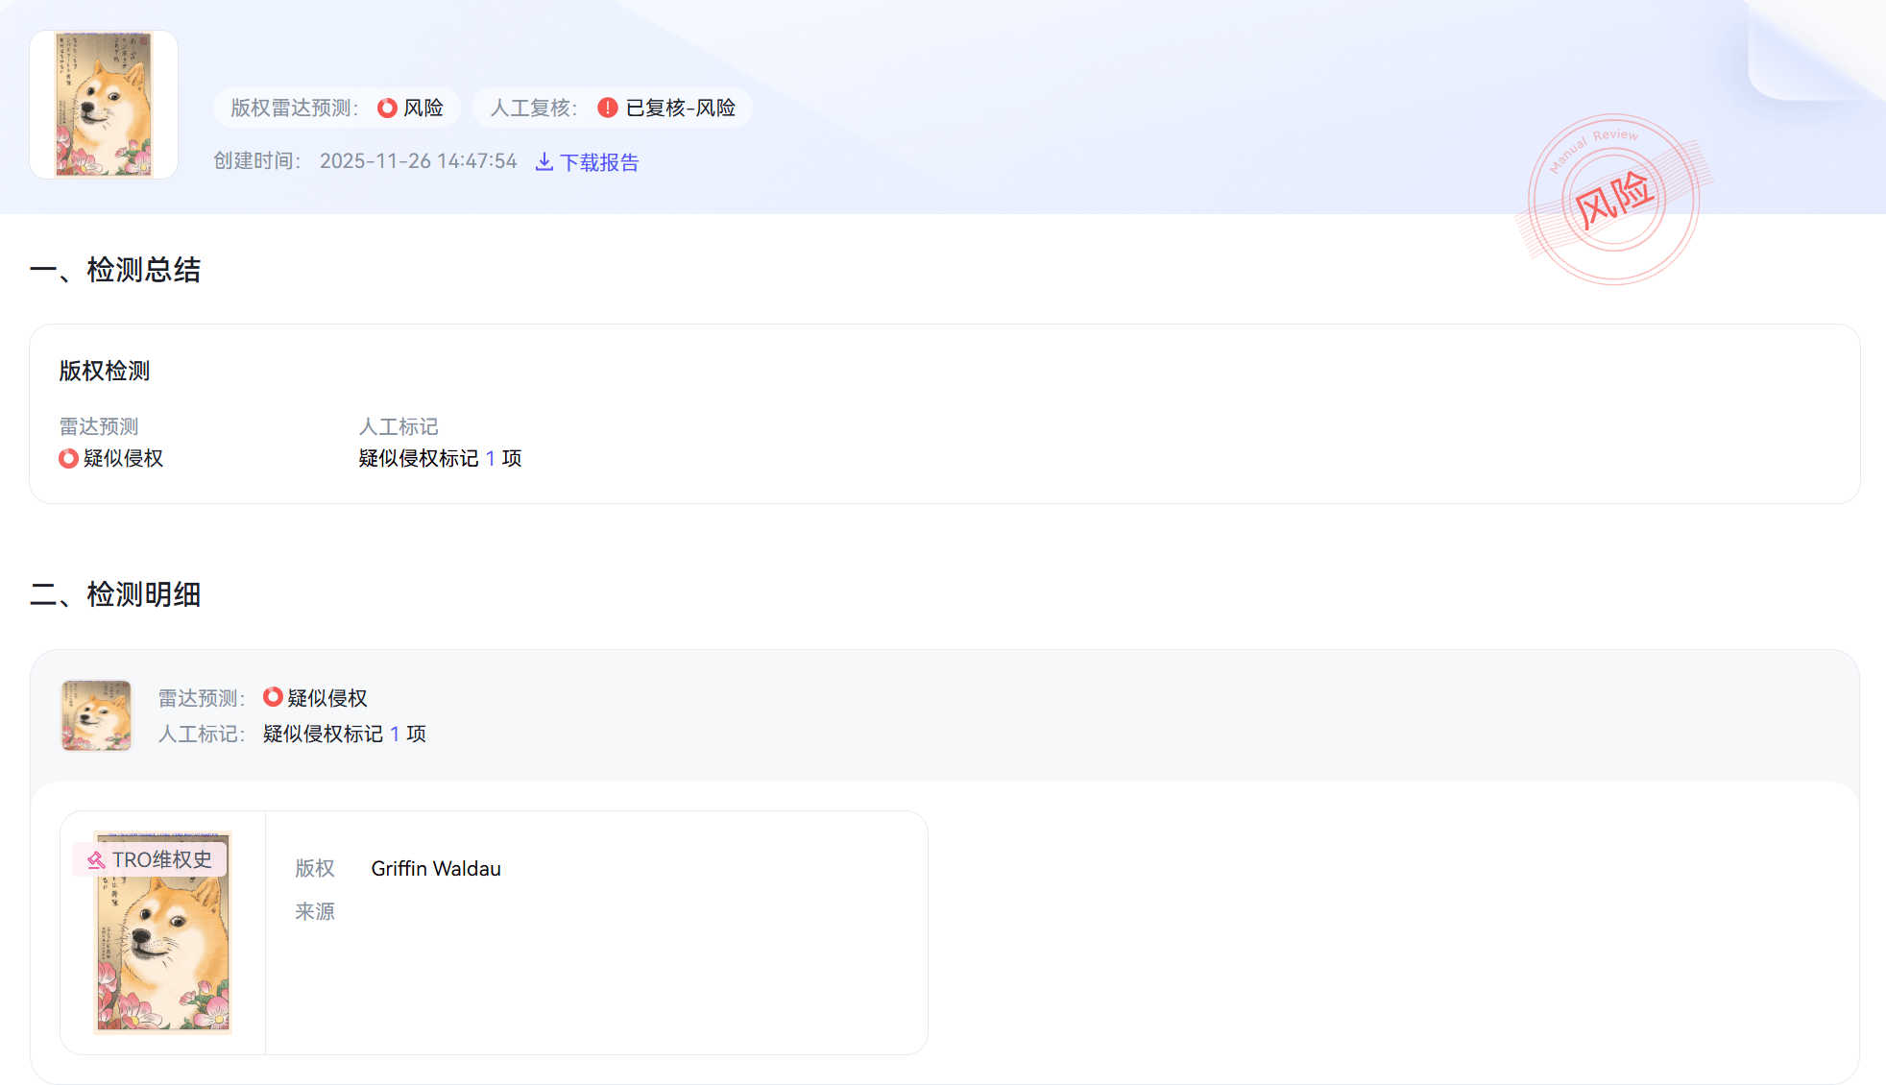Click the number 1 in 疑似侵权标记 summary
This screenshot has height=1085, width=1886.
pyautogui.click(x=491, y=459)
